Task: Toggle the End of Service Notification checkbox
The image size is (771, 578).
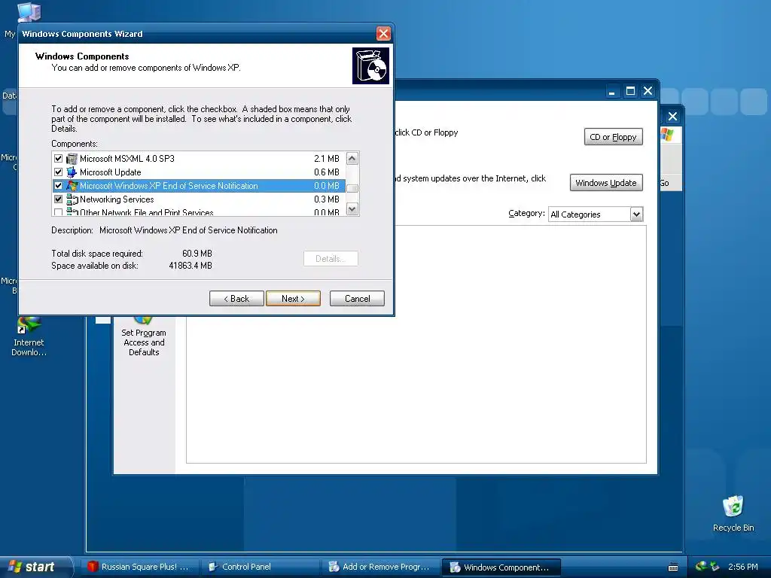Action: 58,186
